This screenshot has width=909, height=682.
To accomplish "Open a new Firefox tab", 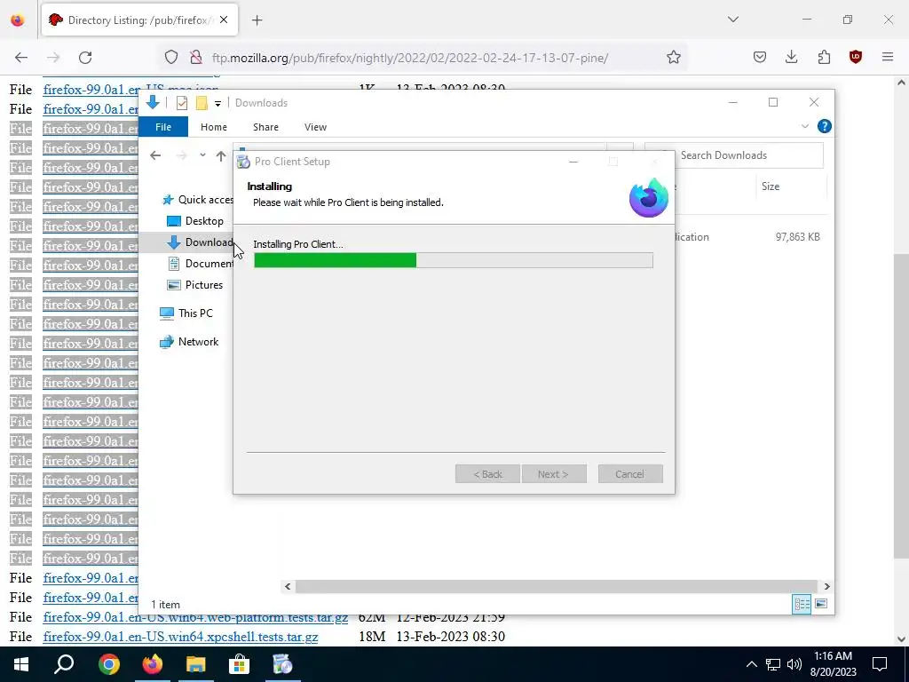I will coord(257,20).
